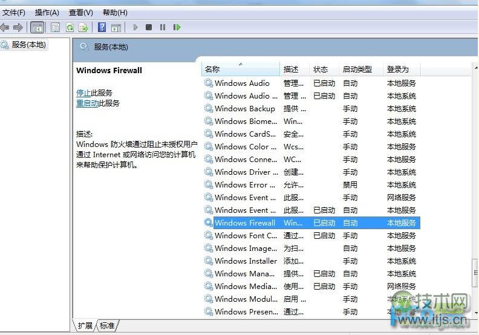Click the Refresh toolbar icon
The height and width of the screenshot is (335, 479).
click(70, 27)
